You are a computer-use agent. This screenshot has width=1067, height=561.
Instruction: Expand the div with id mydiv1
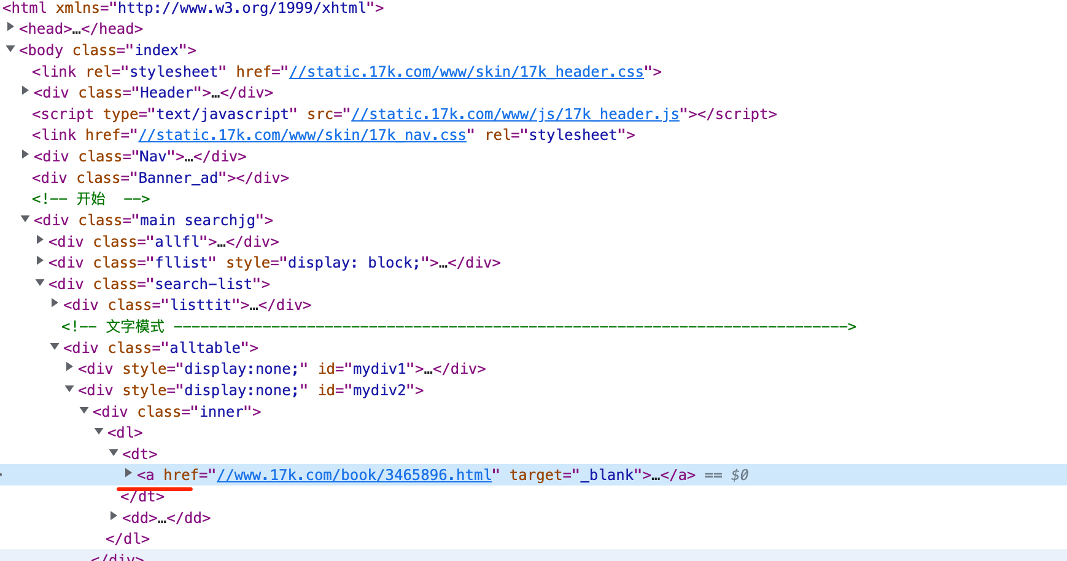pos(69,367)
